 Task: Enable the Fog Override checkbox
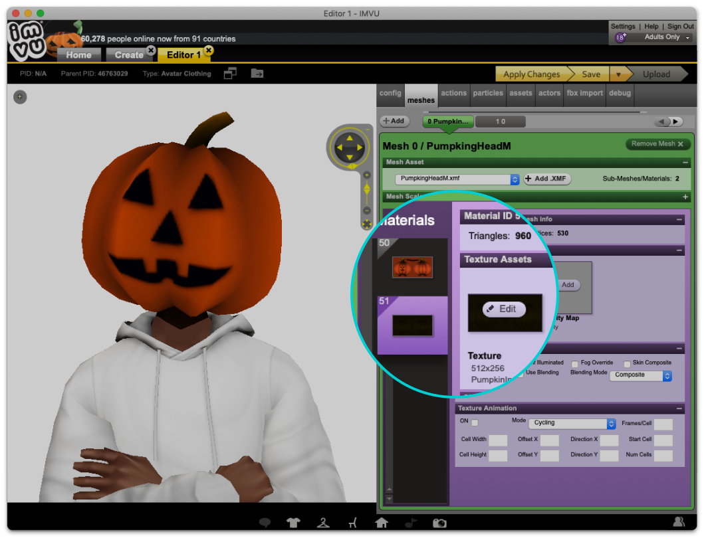[x=574, y=364]
